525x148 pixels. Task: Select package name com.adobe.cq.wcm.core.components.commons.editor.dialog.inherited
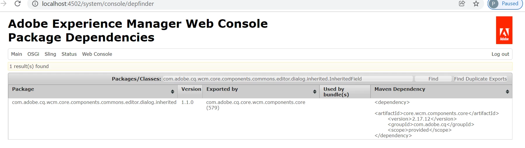click(x=94, y=102)
